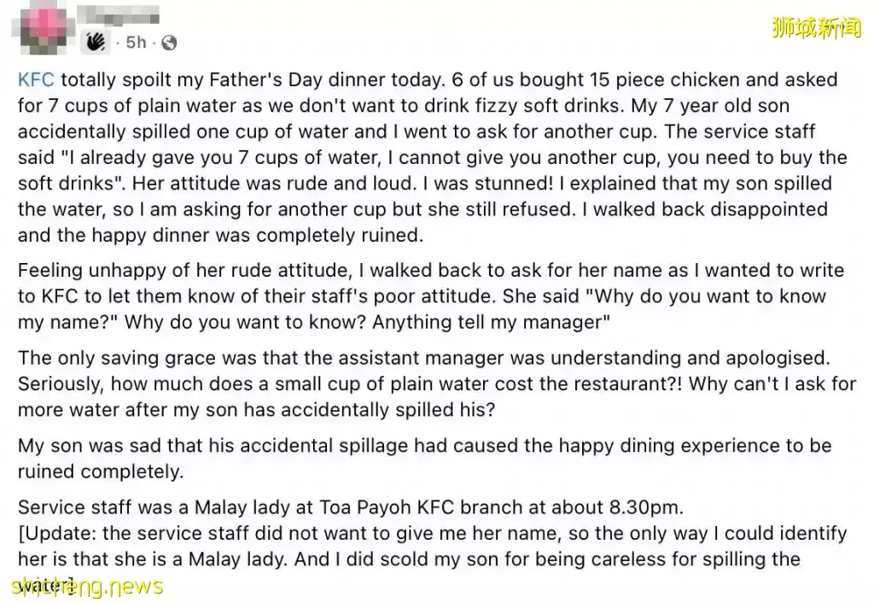874x603 pixels.
Task: Click the yellow 狮城新闻 watermark logo
Action: pyautogui.click(x=817, y=27)
